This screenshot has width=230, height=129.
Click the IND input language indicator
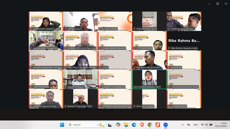click(195, 125)
